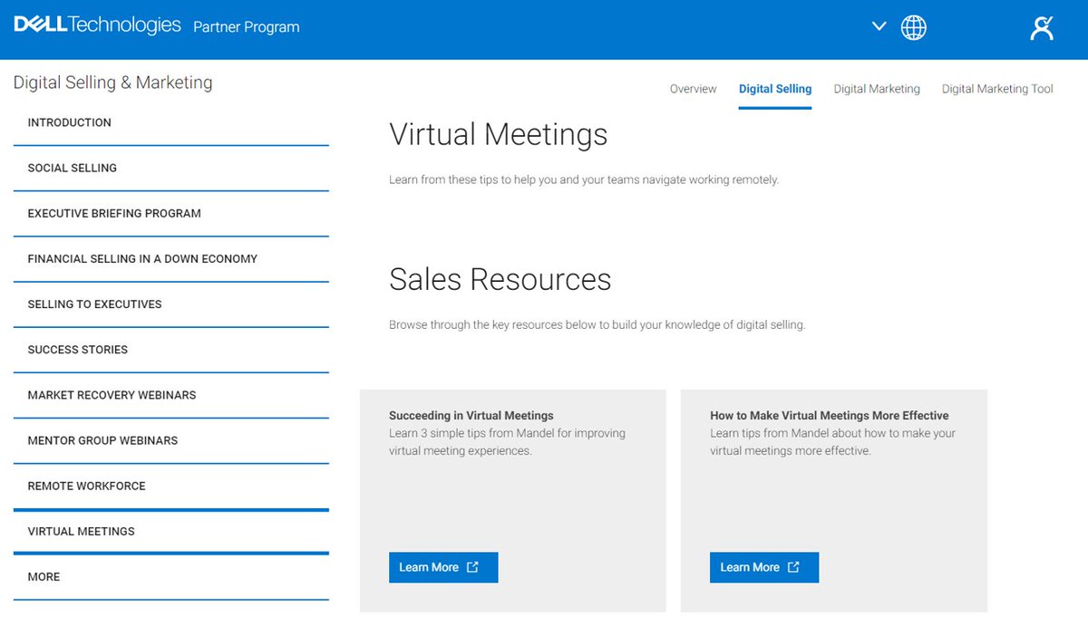Select Financial Selling in a Down Economy
Image resolution: width=1088 pixels, height=617 pixels.
171,258
